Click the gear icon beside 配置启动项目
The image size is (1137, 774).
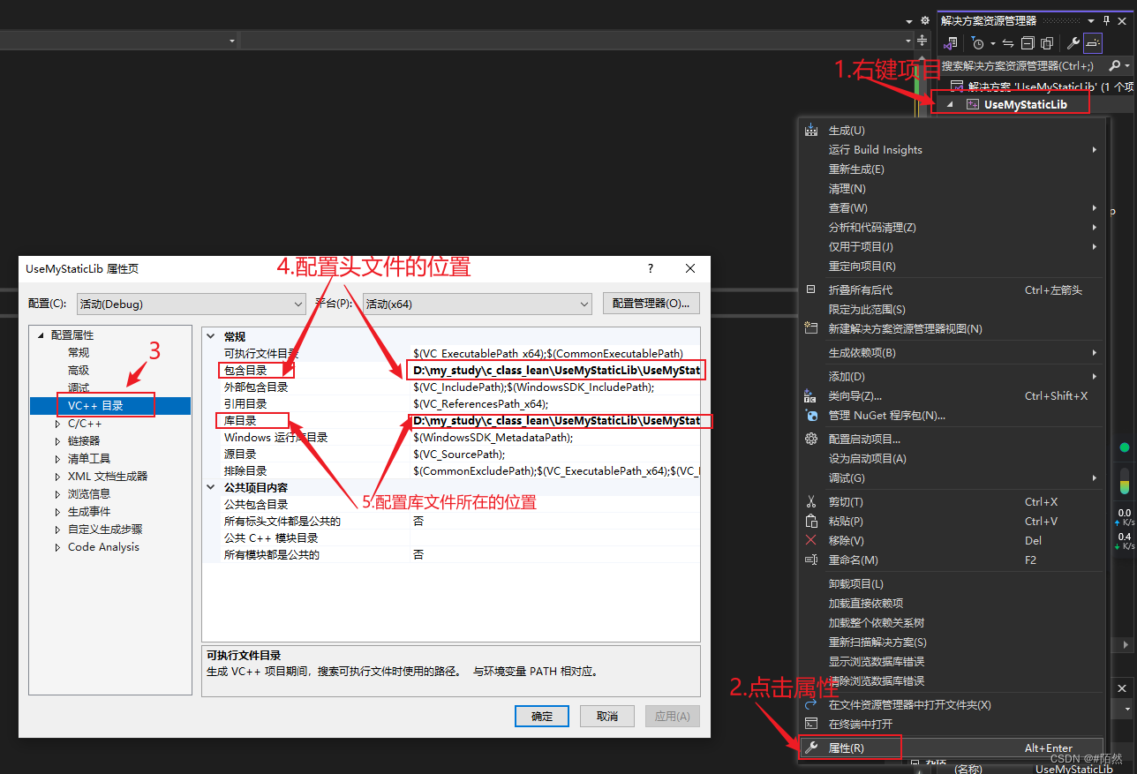tap(811, 440)
